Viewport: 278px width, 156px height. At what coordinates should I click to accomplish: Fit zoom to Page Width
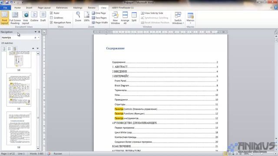(x=99, y=23)
